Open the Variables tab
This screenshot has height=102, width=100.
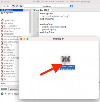[14, 89]
